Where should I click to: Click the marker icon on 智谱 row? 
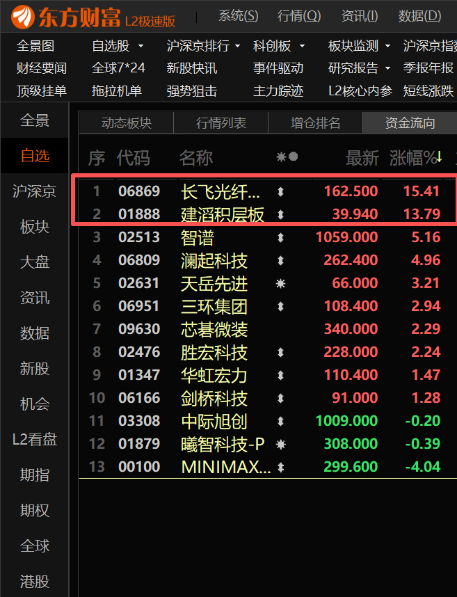click(x=281, y=237)
